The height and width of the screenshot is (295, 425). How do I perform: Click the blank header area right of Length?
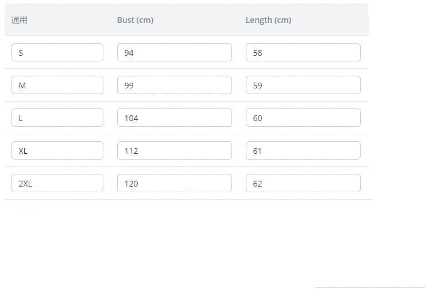coord(339,20)
